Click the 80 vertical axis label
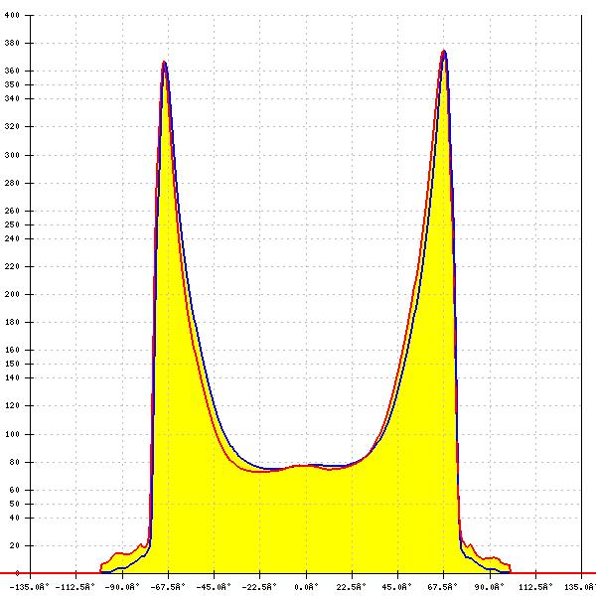596x596 pixels. click(15, 462)
